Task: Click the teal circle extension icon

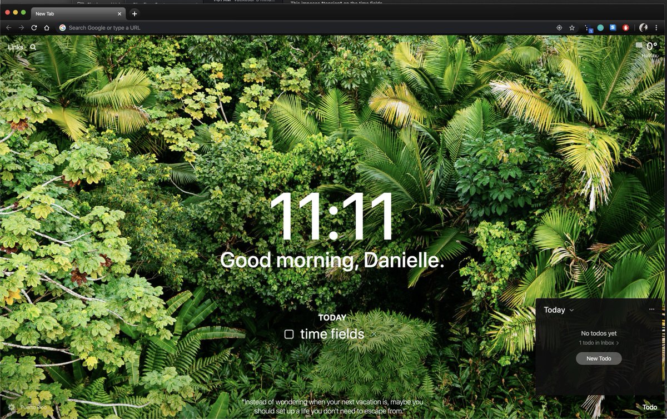Action: click(600, 28)
